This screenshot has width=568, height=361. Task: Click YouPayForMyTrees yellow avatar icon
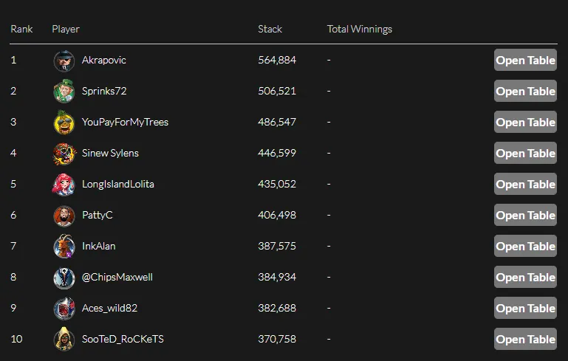pyautogui.click(x=64, y=123)
